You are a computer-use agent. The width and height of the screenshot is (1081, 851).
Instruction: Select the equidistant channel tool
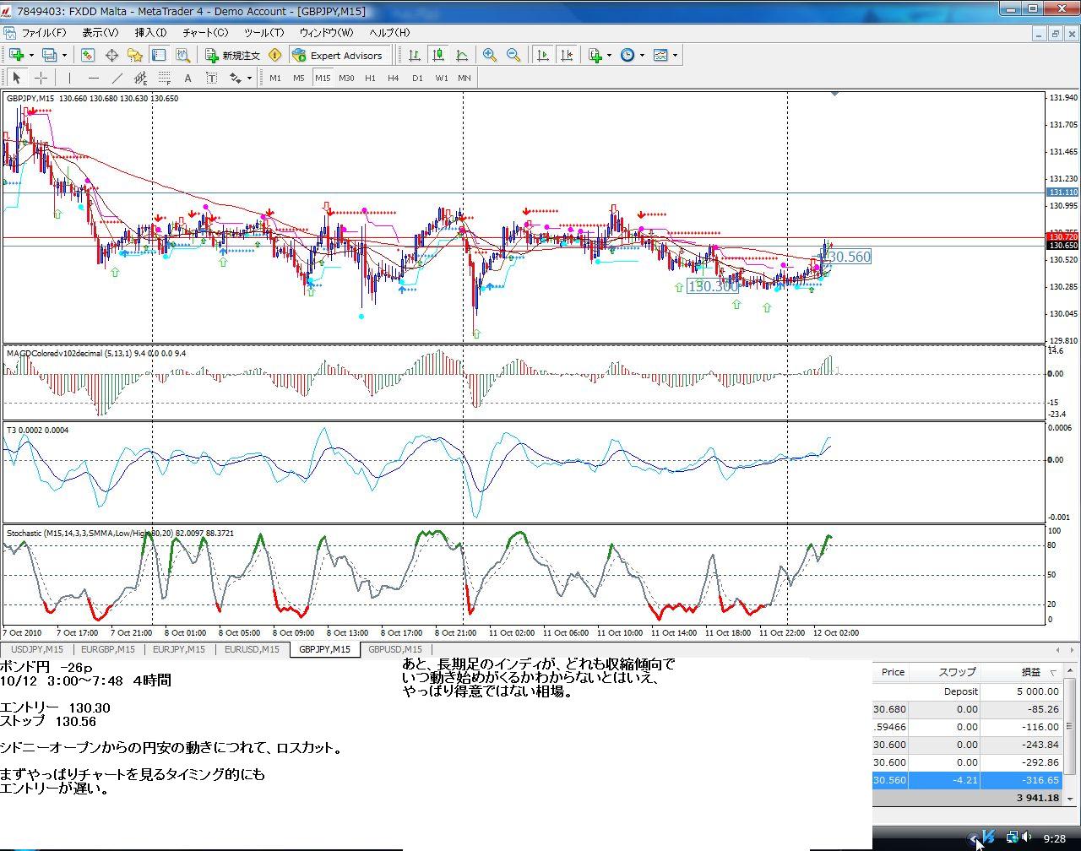point(140,78)
